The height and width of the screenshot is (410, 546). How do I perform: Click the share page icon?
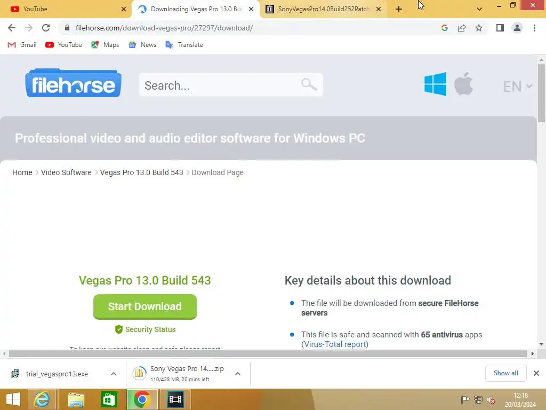click(462, 28)
